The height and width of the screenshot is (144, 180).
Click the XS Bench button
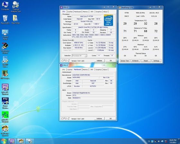click(x=135, y=61)
